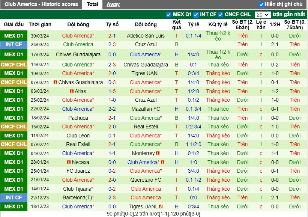
Task: Open Atletico San Luis team link
Action: [x=146, y=36]
